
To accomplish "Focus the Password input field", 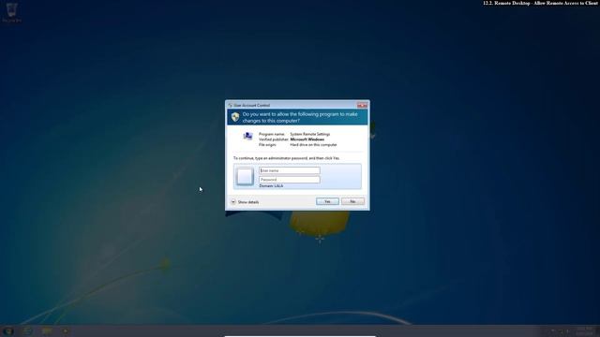I will click(290, 180).
